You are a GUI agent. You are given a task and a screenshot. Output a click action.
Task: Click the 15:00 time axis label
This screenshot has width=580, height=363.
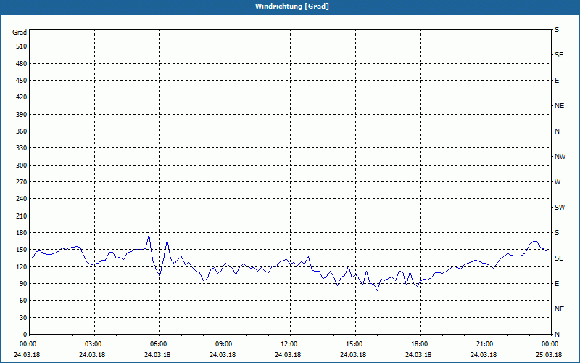[353, 344]
